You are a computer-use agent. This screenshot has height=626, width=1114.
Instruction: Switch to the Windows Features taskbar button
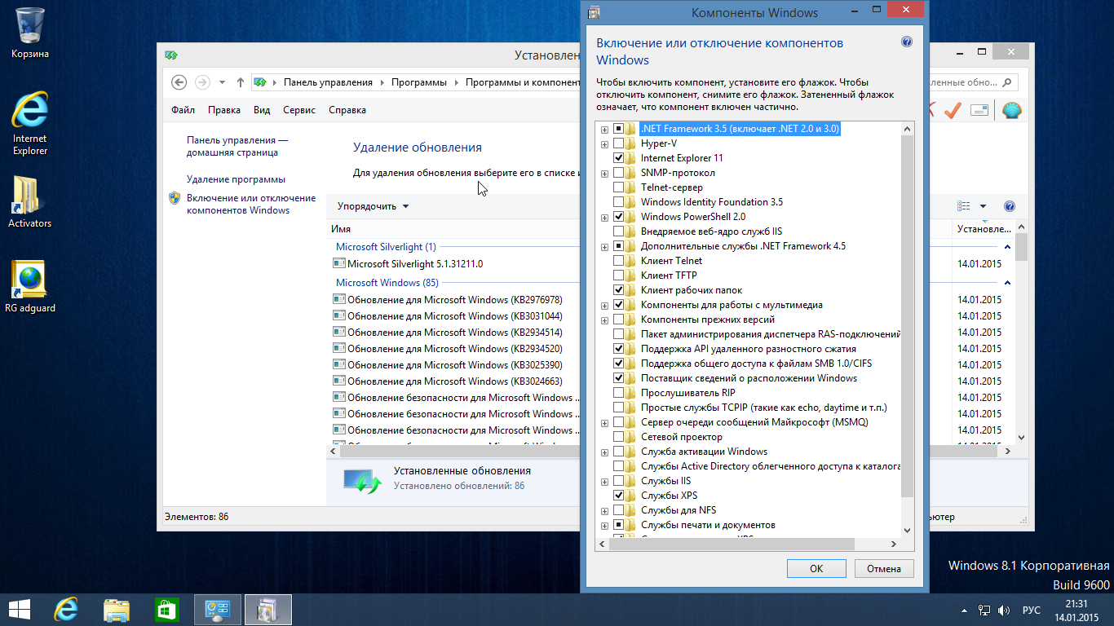267,609
